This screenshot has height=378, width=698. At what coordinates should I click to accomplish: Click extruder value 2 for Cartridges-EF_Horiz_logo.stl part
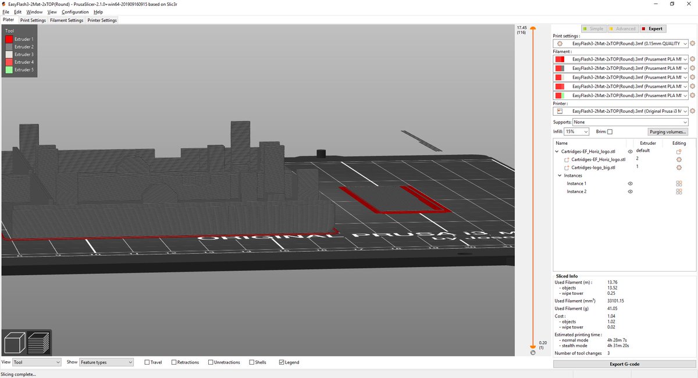638,159
